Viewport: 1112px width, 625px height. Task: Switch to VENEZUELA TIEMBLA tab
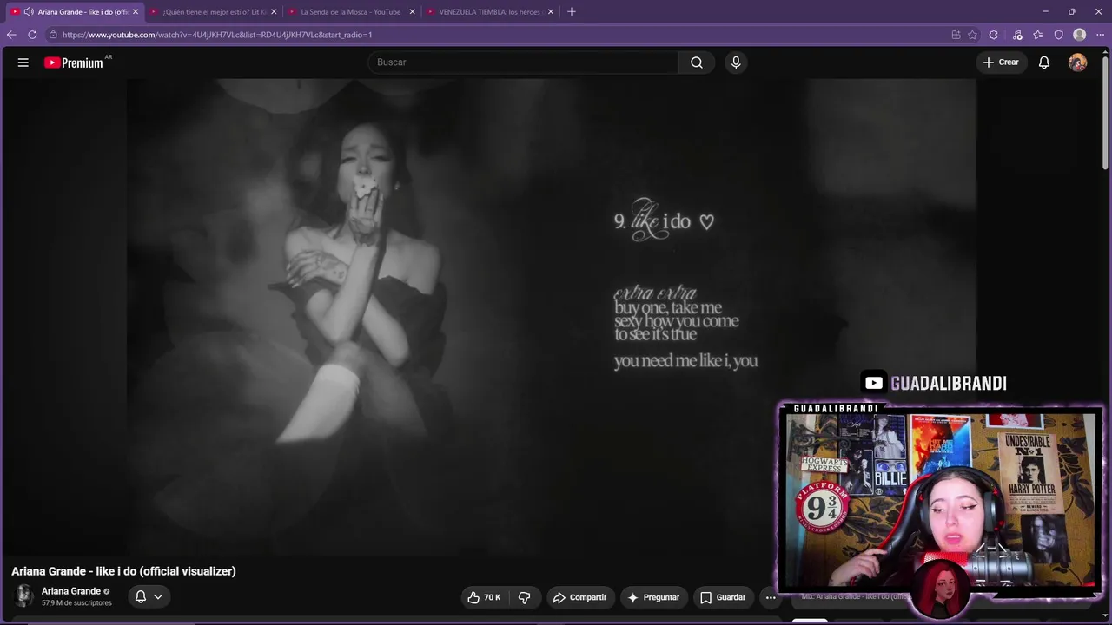click(x=489, y=12)
